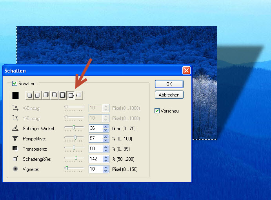The width and height of the screenshot is (271, 200).
Task: Increase Schattengröße with the up arrow
Action: [x=106, y=157]
